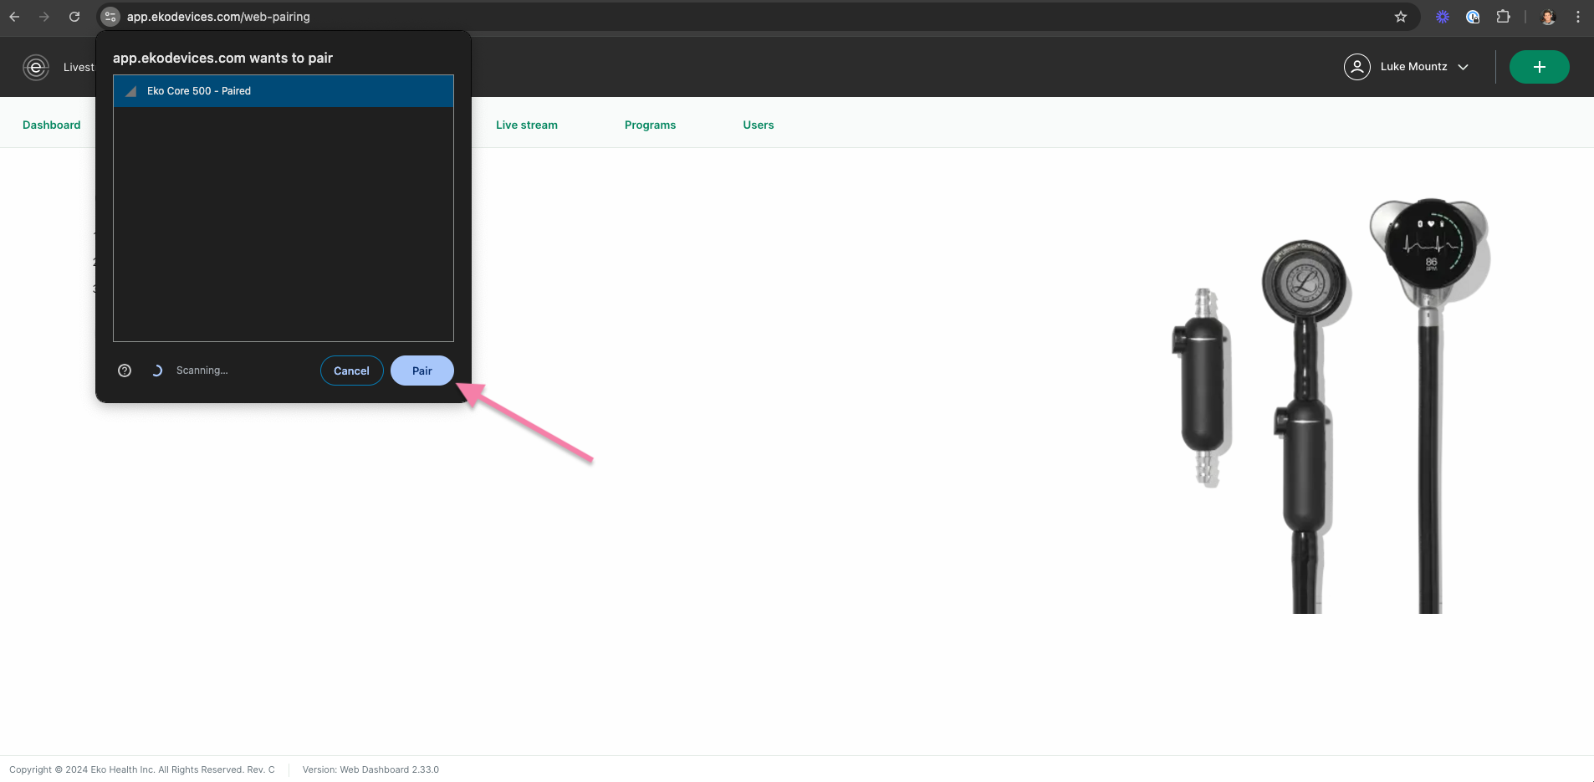The width and height of the screenshot is (1594, 782).
Task: Open the site information icon in the address bar
Action: pyautogui.click(x=110, y=16)
